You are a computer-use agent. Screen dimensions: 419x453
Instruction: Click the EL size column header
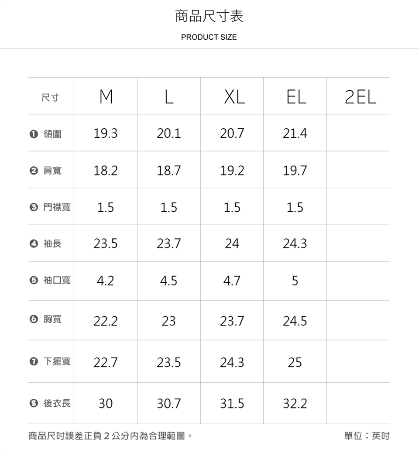click(295, 97)
